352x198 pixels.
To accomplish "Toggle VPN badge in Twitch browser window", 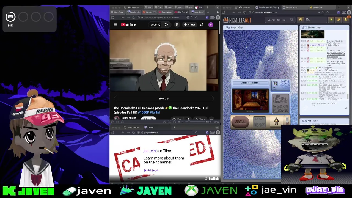I will pos(212,133).
